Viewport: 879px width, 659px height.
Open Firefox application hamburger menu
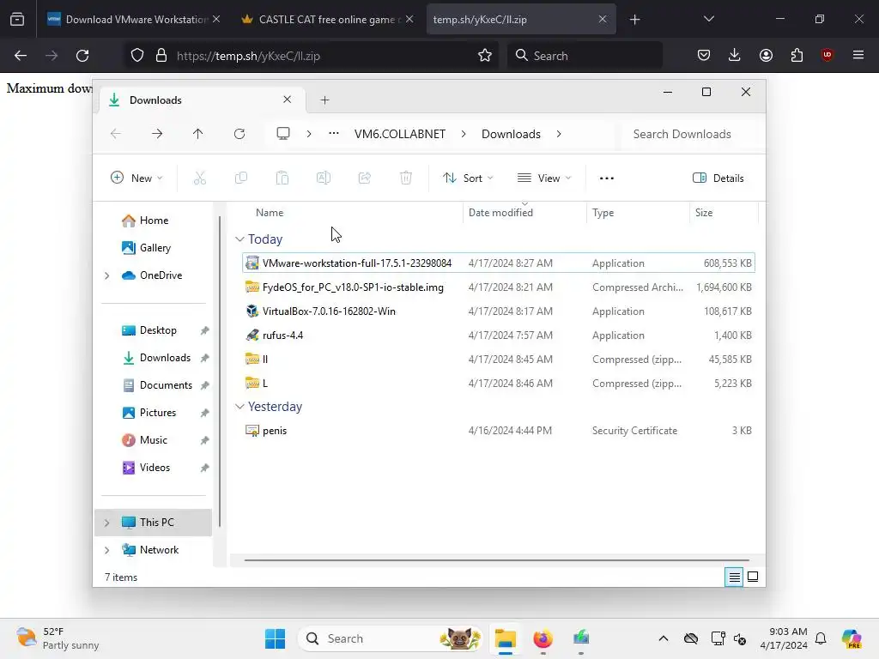[858, 55]
